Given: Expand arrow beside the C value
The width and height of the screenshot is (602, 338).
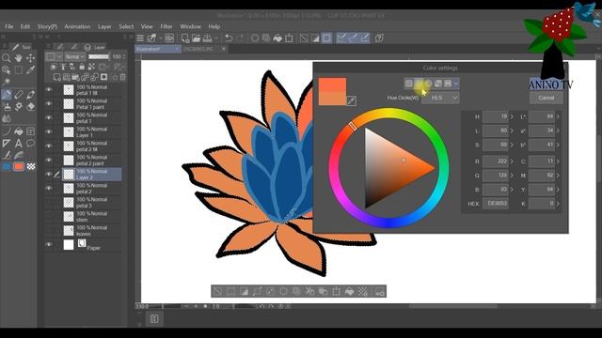Looking at the screenshot, I should pos(558,161).
